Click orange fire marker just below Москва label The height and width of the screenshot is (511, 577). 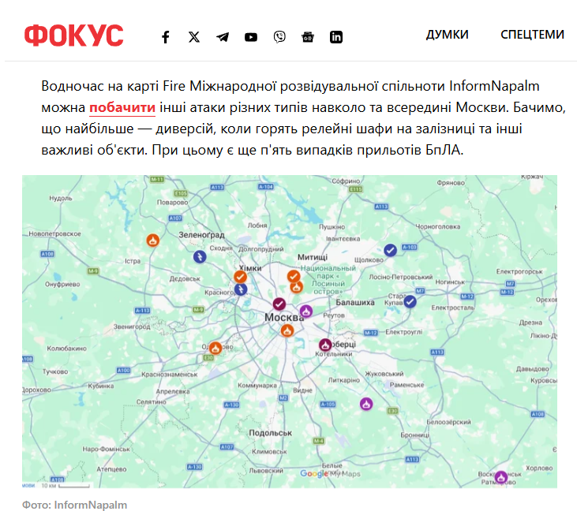point(287,330)
